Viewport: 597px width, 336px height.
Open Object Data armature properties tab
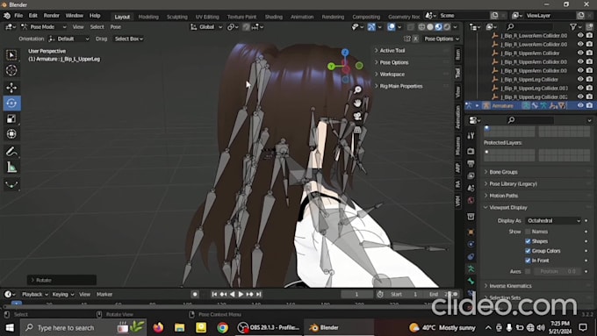point(471,269)
